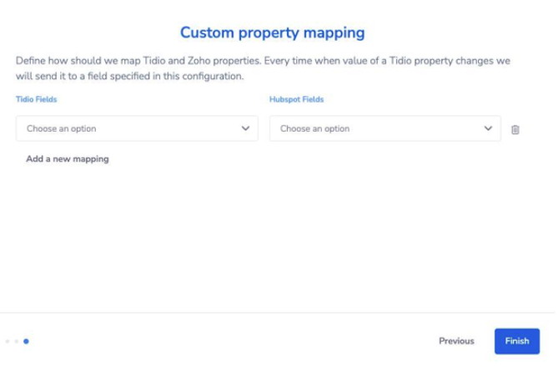The image size is (558, 375).
Task: Click the footer divider line above Finish
Action: 277,312
